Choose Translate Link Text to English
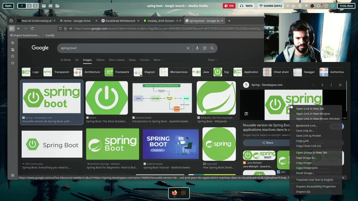This screenshot has height=201, width=358. (315, 180)
